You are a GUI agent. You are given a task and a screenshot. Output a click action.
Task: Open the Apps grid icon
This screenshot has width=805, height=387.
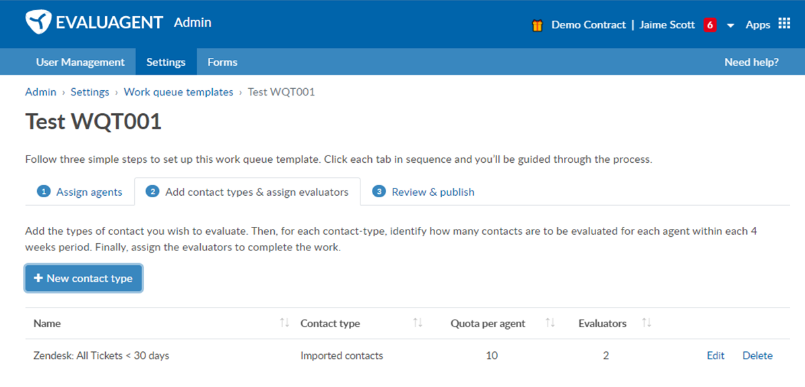click(x=784, y=24)
